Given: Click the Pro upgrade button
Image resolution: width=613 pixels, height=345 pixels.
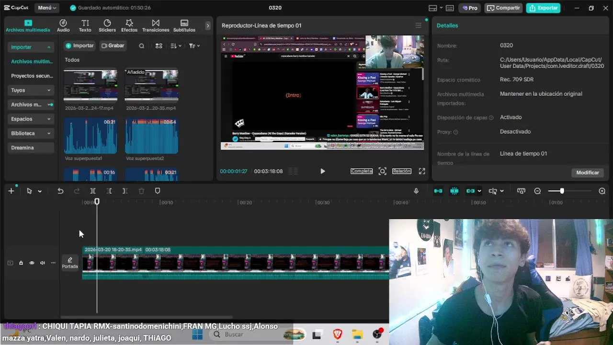Looking at the screenshot, I should 470,8.
